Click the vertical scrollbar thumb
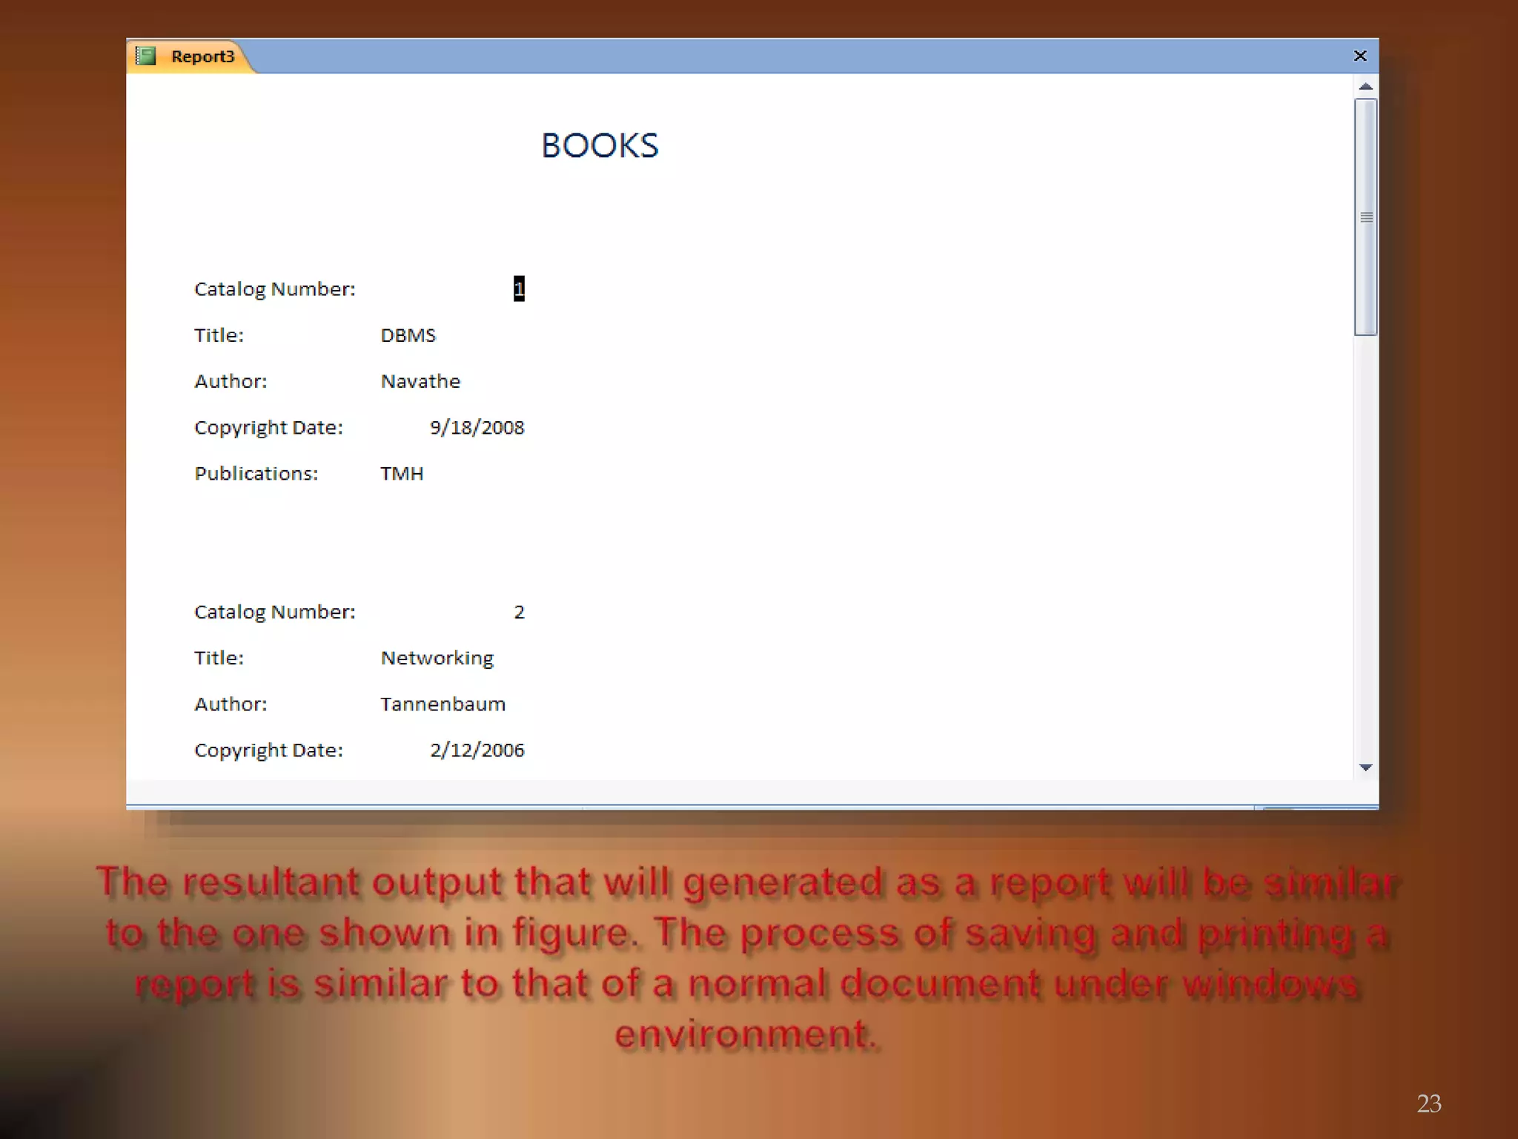 (x=1365, y=217)
